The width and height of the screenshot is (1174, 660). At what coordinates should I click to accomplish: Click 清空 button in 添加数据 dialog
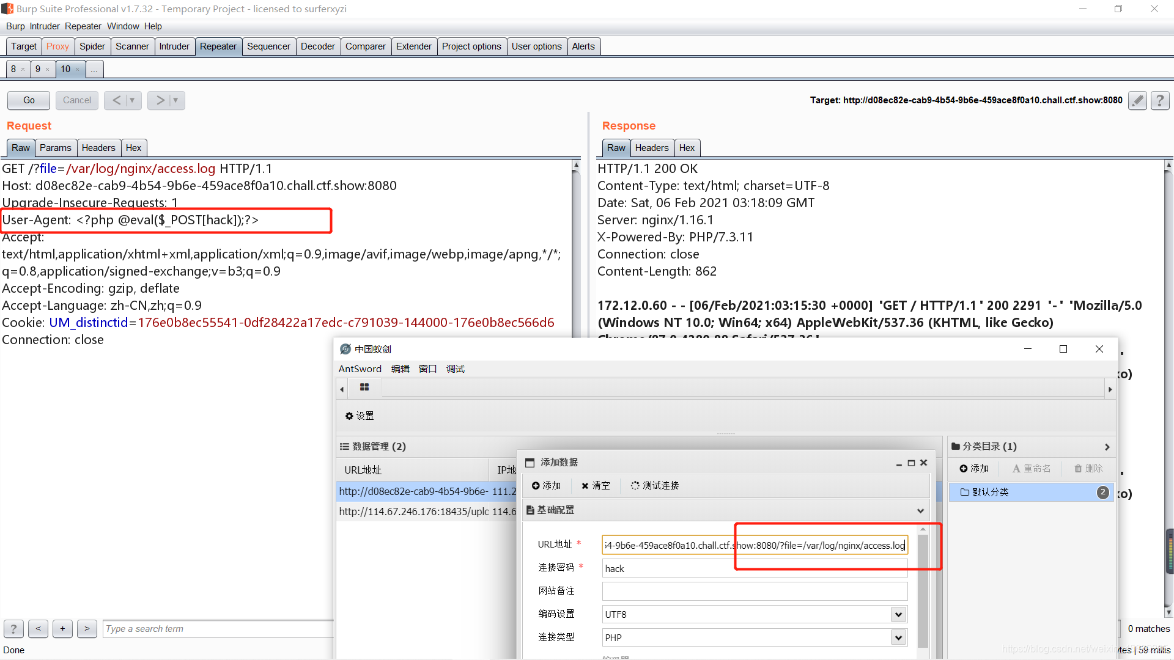[x=596, y=486]
